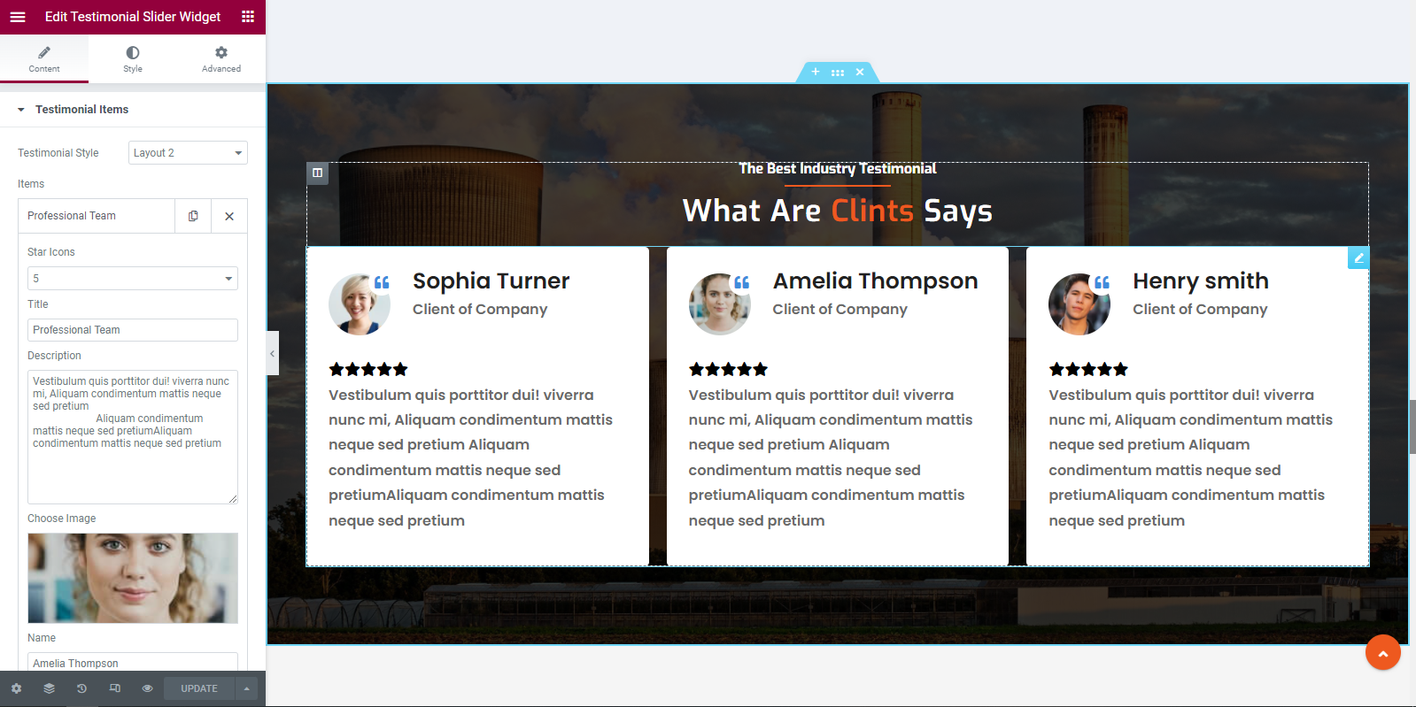Open the Navigator layers icon
1416x707 pixels.
pos(49,688)
